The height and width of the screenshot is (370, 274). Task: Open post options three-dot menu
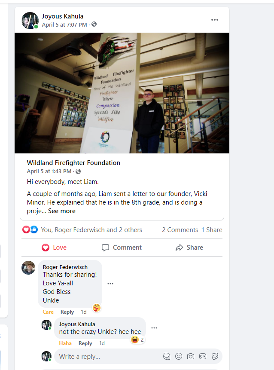215,20
